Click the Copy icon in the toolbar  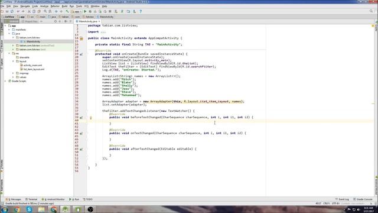34,11
